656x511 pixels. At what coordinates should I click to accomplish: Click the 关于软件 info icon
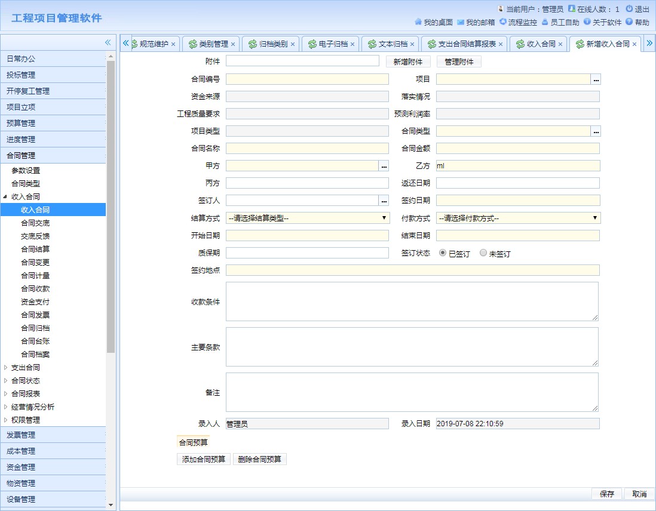point(587,21)
